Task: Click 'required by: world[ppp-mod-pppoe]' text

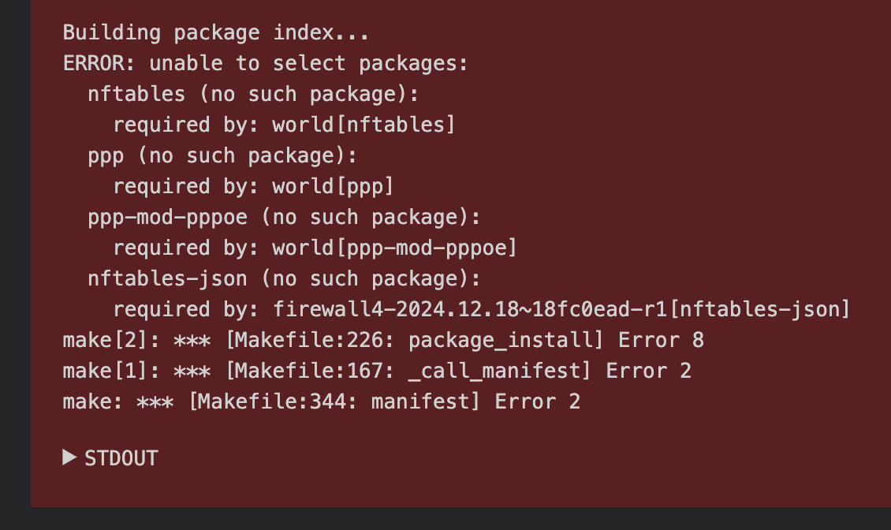Action: tap(315, 248)
